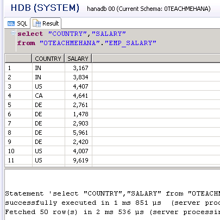Viewport: 220px width, 220px height.
Task: Select row number 4 header
Action: tap(18, 96)
